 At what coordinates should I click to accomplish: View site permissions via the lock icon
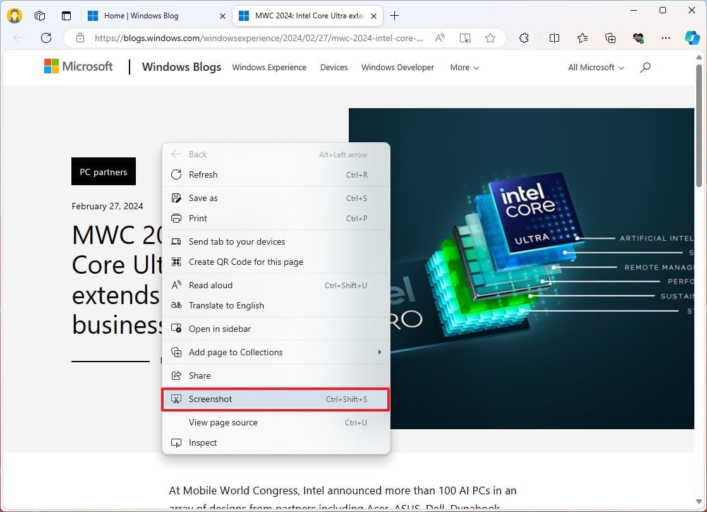click(80, 38)
